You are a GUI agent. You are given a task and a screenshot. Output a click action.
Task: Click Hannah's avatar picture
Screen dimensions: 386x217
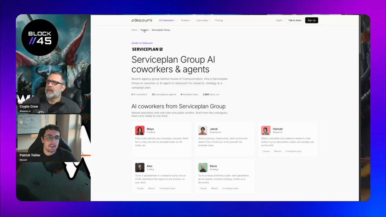point(266,130)
